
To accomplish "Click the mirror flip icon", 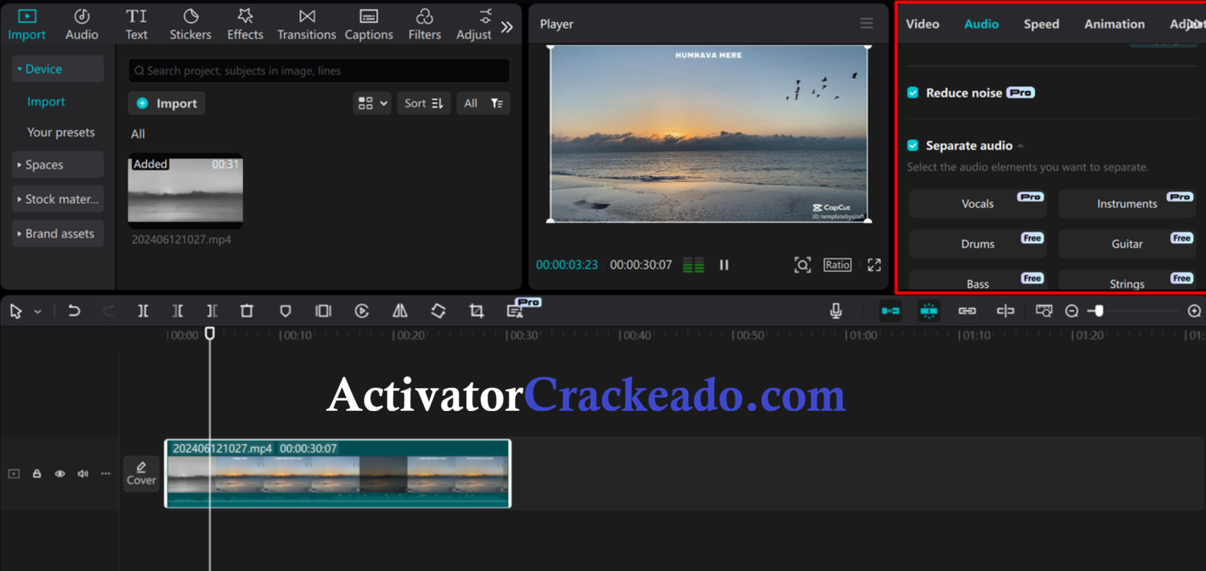I will click(400, 311).
